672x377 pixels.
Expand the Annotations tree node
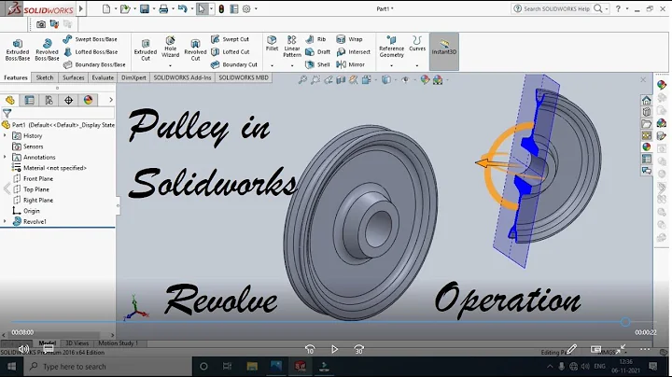click(5, 157)
